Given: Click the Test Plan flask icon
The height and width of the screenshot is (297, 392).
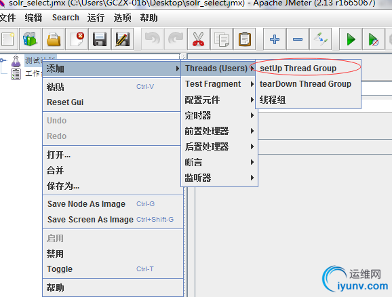Looking at the screenshot, I should pos(16,61).
